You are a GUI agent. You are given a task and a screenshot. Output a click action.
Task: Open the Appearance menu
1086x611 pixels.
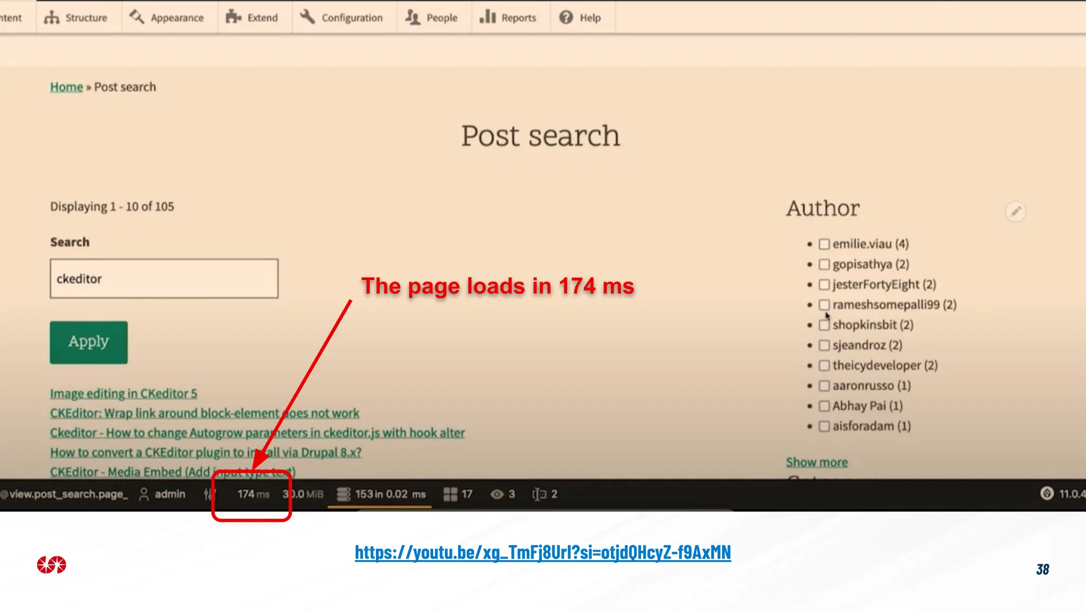pos(166,18)
